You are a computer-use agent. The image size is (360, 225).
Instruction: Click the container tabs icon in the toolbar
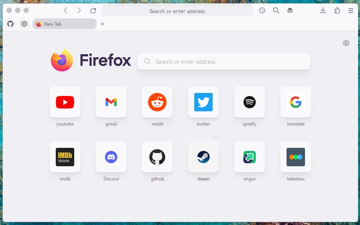point(290,10)
